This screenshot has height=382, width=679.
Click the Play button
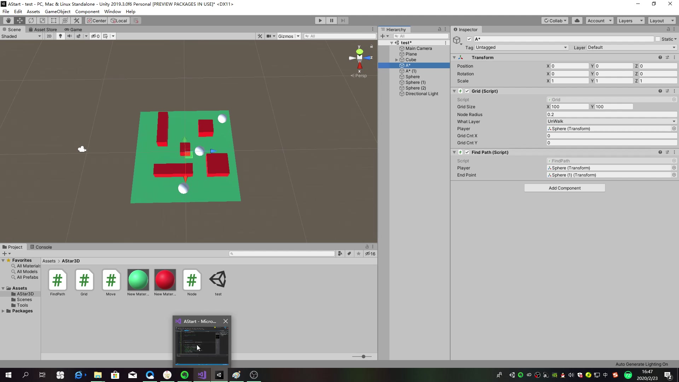(320, 20)
